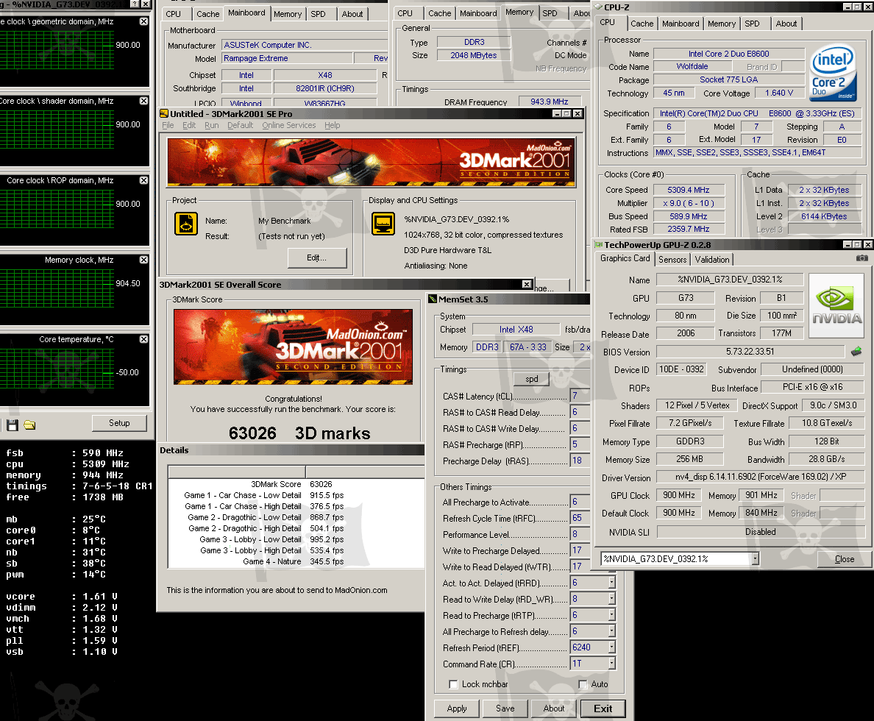Image resolution: width=874 pixels, height=721 pixels.
Task: Close the 3DMark2001 SE Overall Score dialog
Action: click(527, 285)
